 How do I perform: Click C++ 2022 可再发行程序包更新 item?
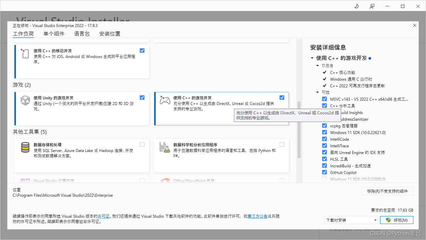coord(357,86)
